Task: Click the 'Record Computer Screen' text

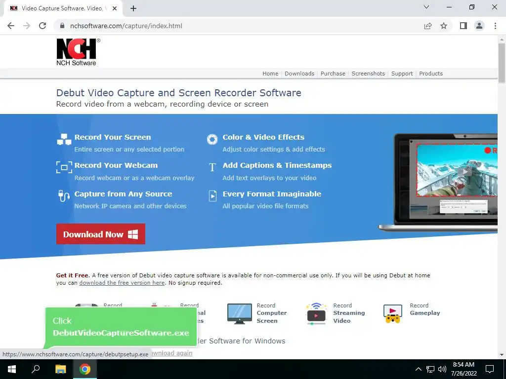Action: coord(271,313)
